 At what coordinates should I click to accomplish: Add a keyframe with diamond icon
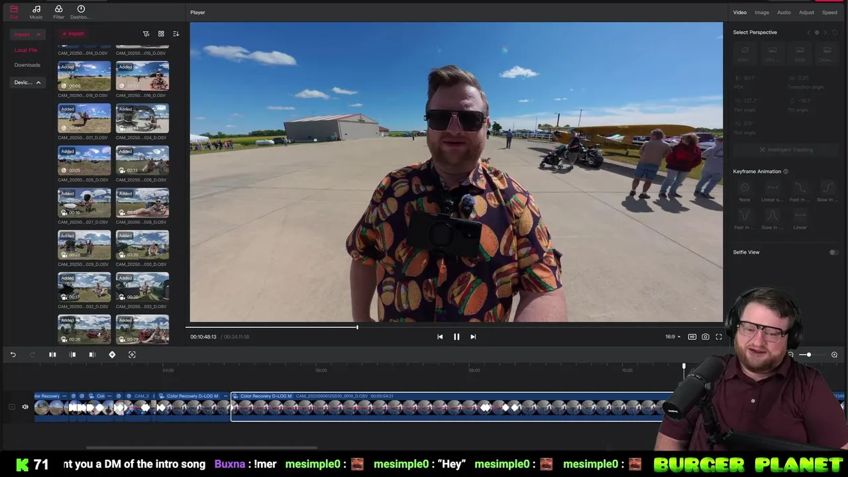(x=112, y=354)
